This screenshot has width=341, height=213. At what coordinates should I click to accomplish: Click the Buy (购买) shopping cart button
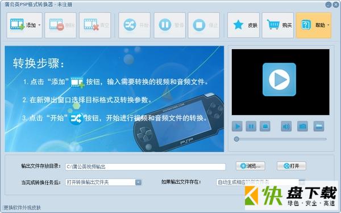click(278, 25)
